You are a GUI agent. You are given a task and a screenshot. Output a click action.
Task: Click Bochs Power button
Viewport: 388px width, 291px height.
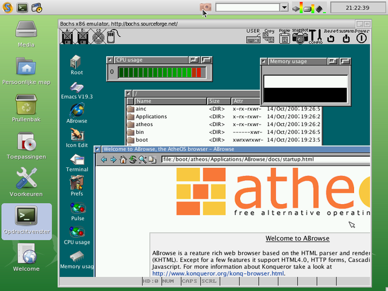[x=361, y=36]
